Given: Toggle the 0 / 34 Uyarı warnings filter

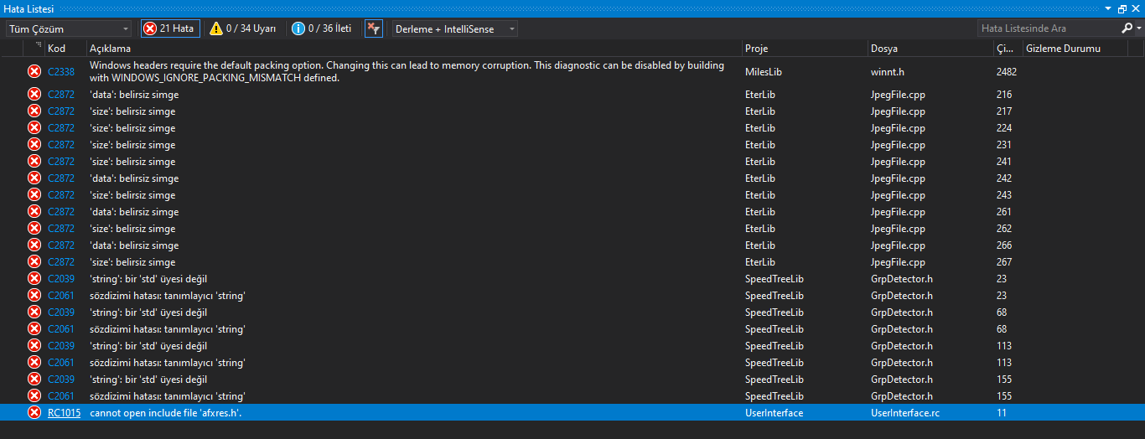Looking at the screenshot, I should tap(241, 28).
